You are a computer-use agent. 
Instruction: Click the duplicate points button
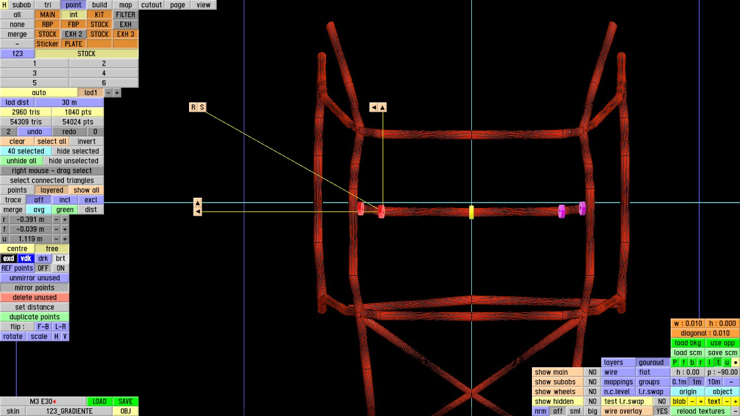pyautogui.click(x=35, y=317)
